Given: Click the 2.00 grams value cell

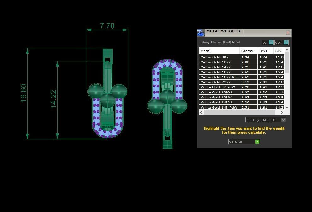Looking at the screenshot, I should coord(249,62).
